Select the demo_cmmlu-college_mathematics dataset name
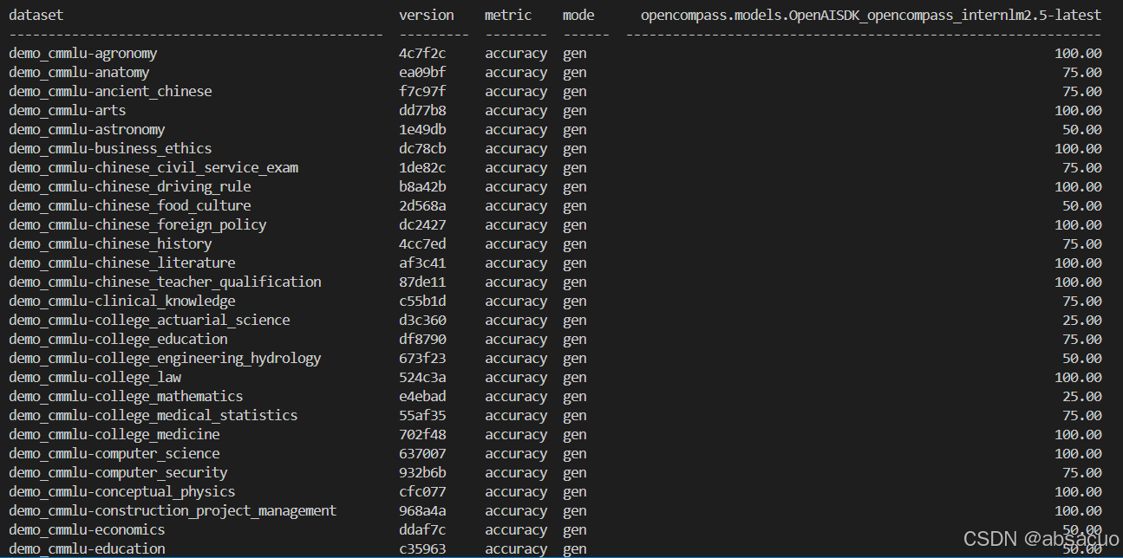 [x=126, y=396]
